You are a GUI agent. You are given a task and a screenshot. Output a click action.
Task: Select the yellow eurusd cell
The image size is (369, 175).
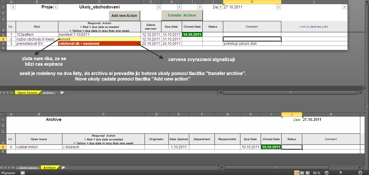(x=99, y=39)
